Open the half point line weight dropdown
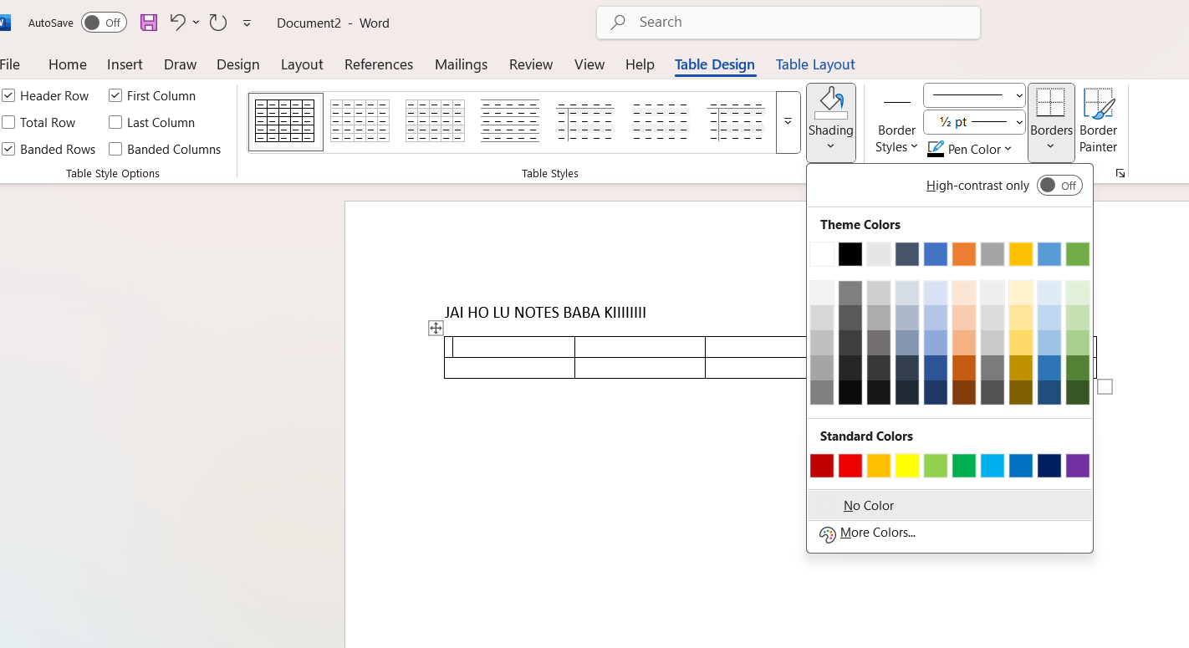This screenshot has width=1189, height=648. (x=974, y=122)
